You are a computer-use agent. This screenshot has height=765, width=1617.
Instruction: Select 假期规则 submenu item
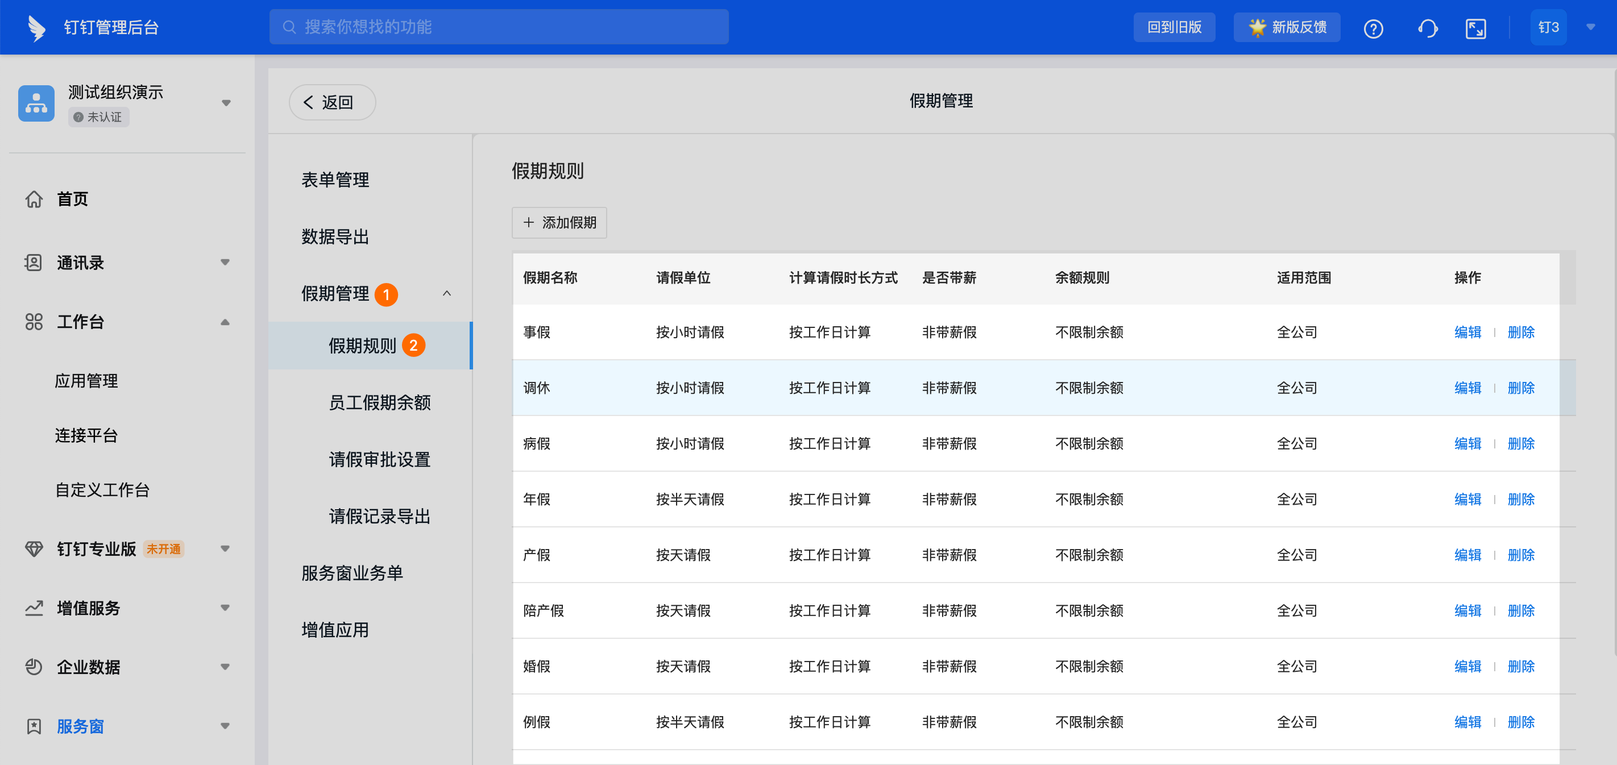[x=370, y=345]
